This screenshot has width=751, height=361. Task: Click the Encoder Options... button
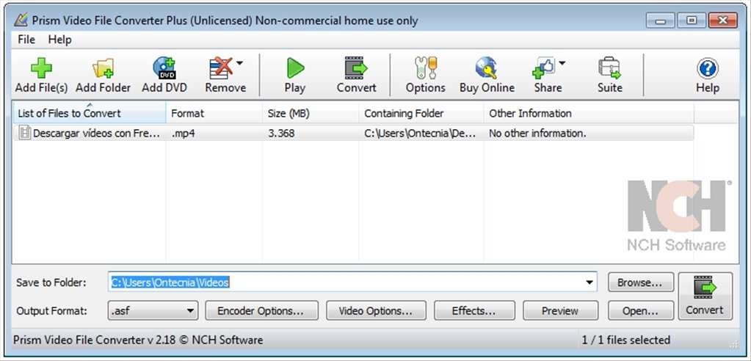261,310
